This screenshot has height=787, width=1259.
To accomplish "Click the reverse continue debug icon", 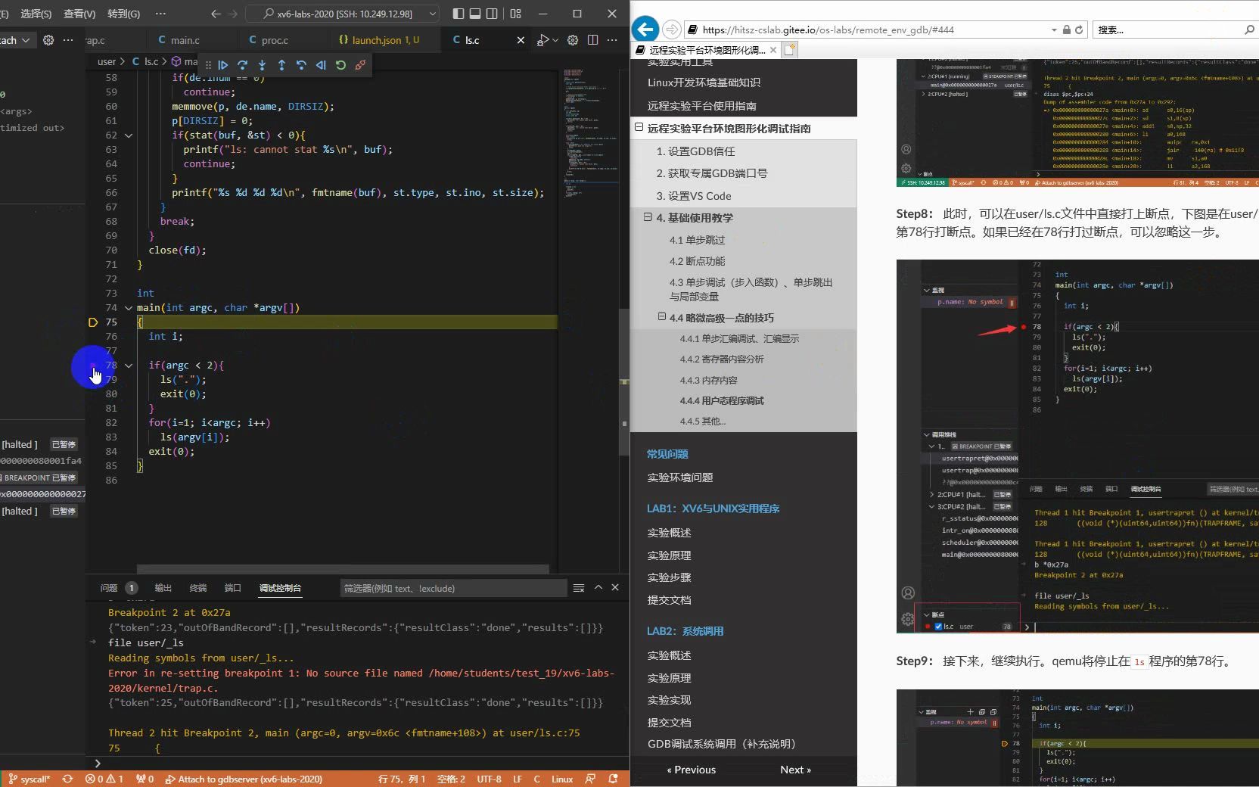I will click(321, 65).
